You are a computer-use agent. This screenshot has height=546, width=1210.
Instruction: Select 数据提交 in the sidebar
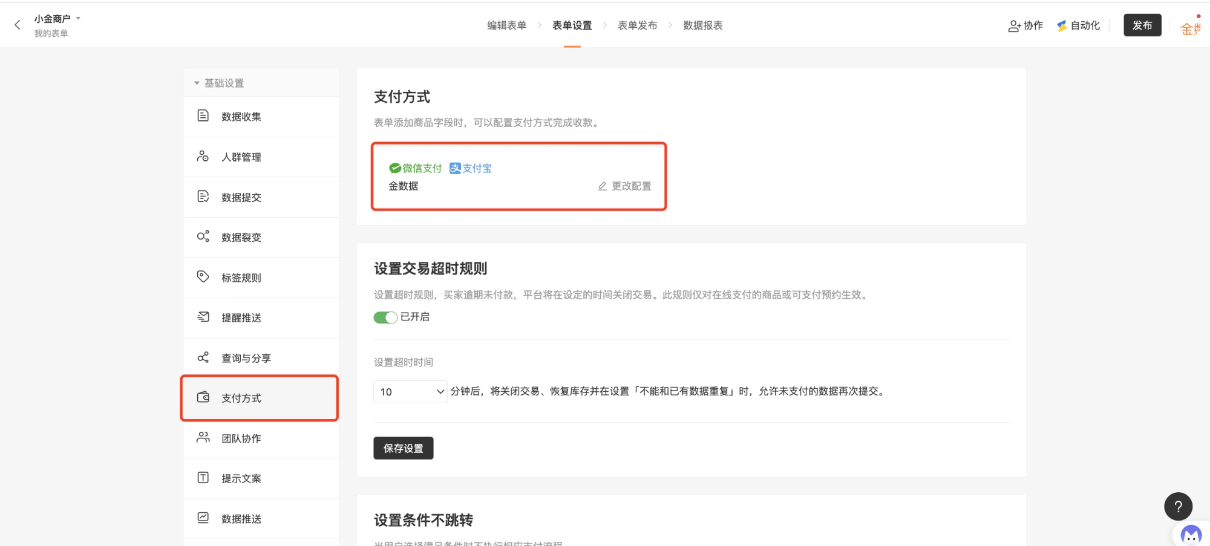[x=241, y=197]
